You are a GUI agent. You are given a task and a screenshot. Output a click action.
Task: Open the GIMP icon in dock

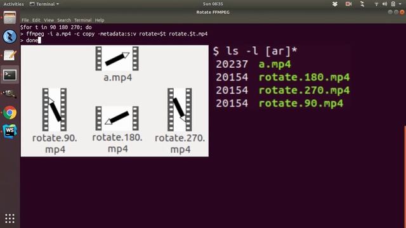coord(10,94)
